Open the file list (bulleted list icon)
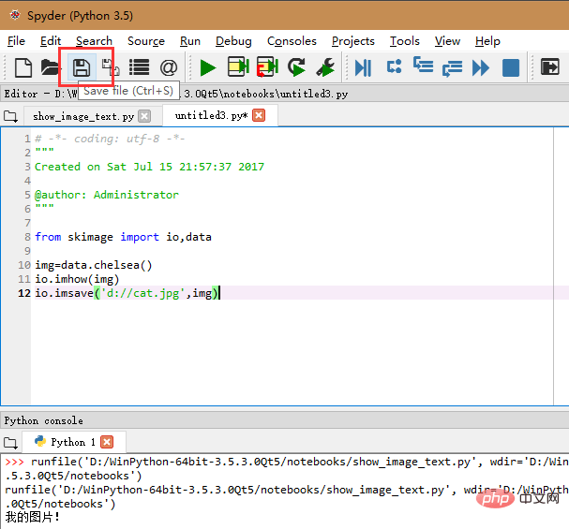Viewport: 569px width, 529px height. click(140, 67)
